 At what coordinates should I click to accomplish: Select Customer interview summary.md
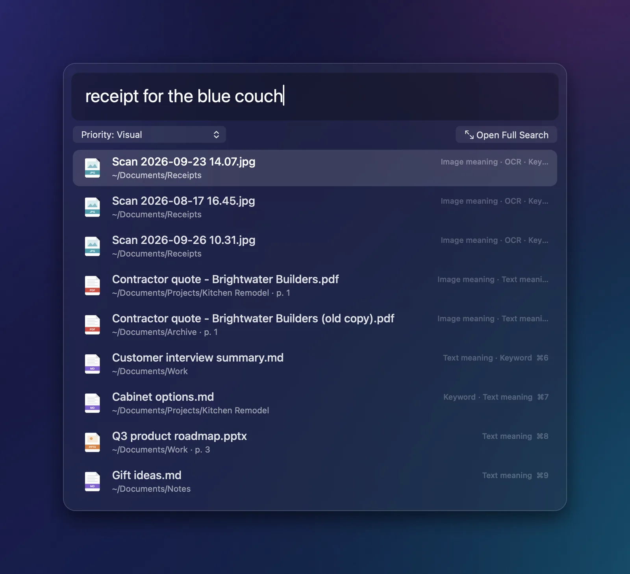pyautogui.click(x=315, y=364)
